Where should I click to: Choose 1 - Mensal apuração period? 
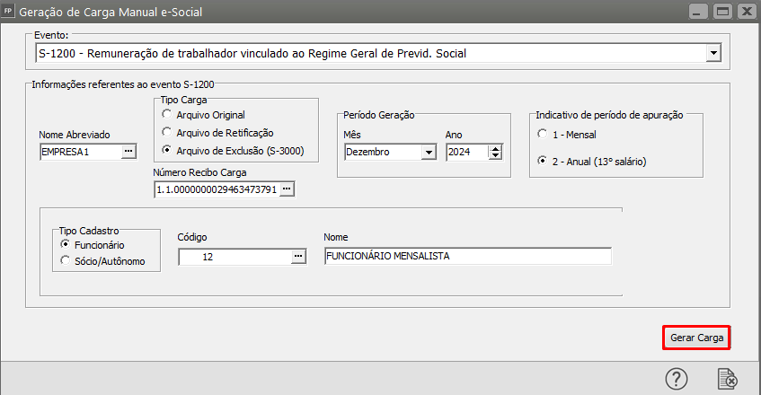coord(542,135)
